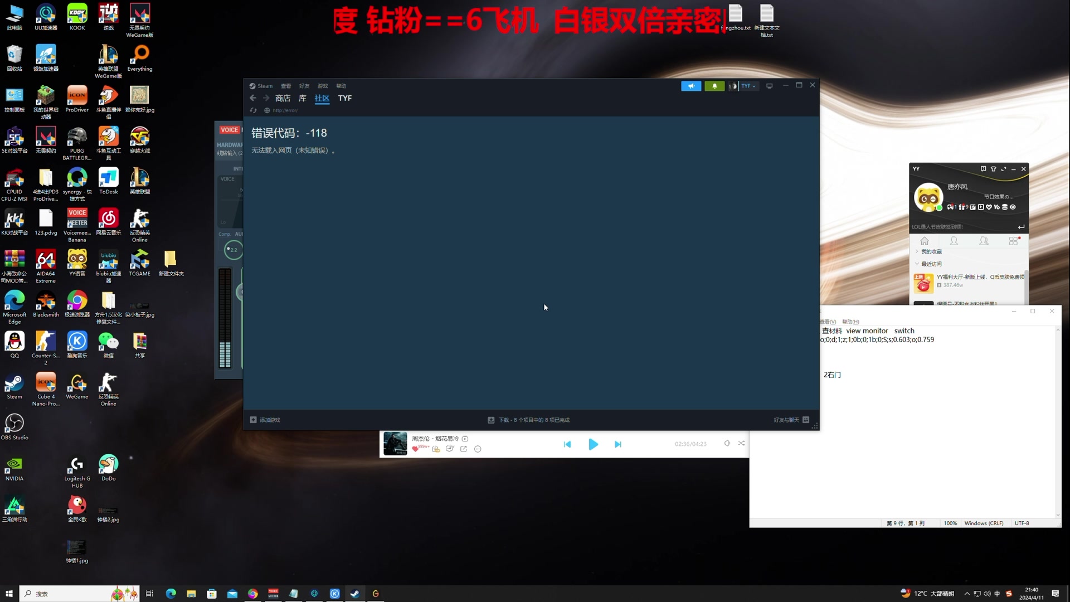Image resolution: width=1070 pixels, height=602 pixels.
Task: Expand 最近访问 in the YY panel
Action: (932, 263)
